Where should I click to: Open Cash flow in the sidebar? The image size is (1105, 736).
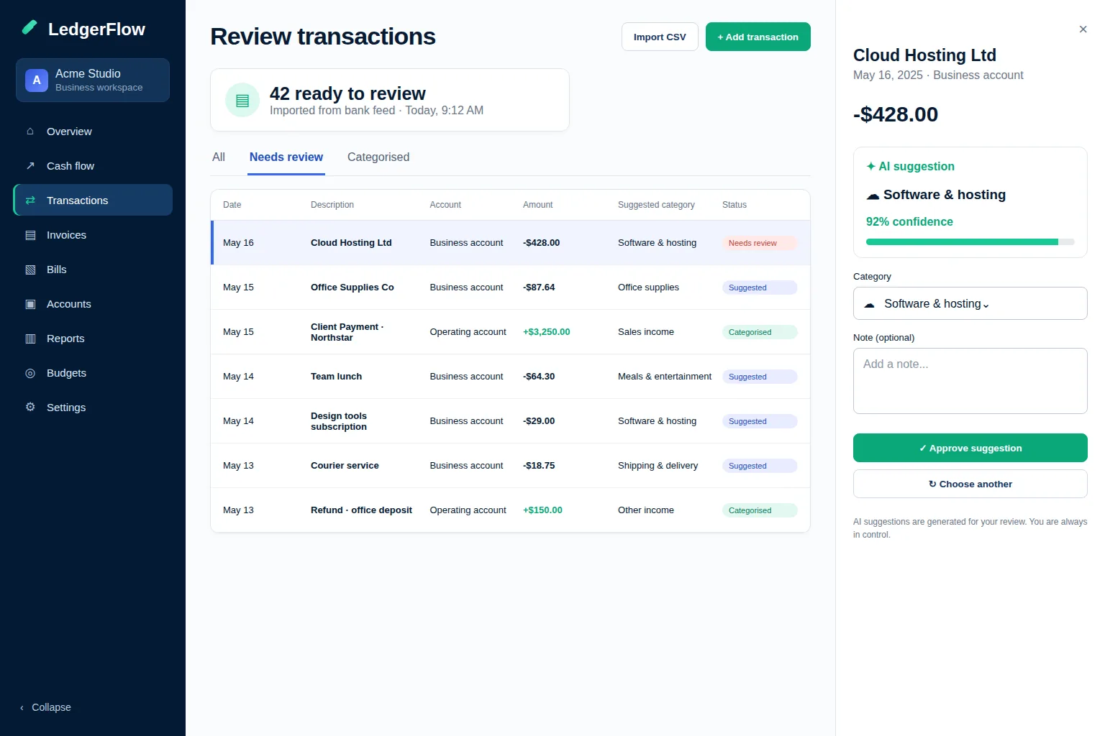93,166
